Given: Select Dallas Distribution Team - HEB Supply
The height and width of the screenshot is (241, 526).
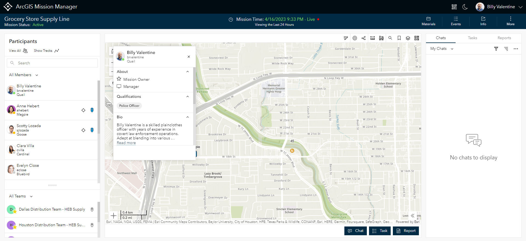Looking at the screenshot, I should (x=51, y=210).
